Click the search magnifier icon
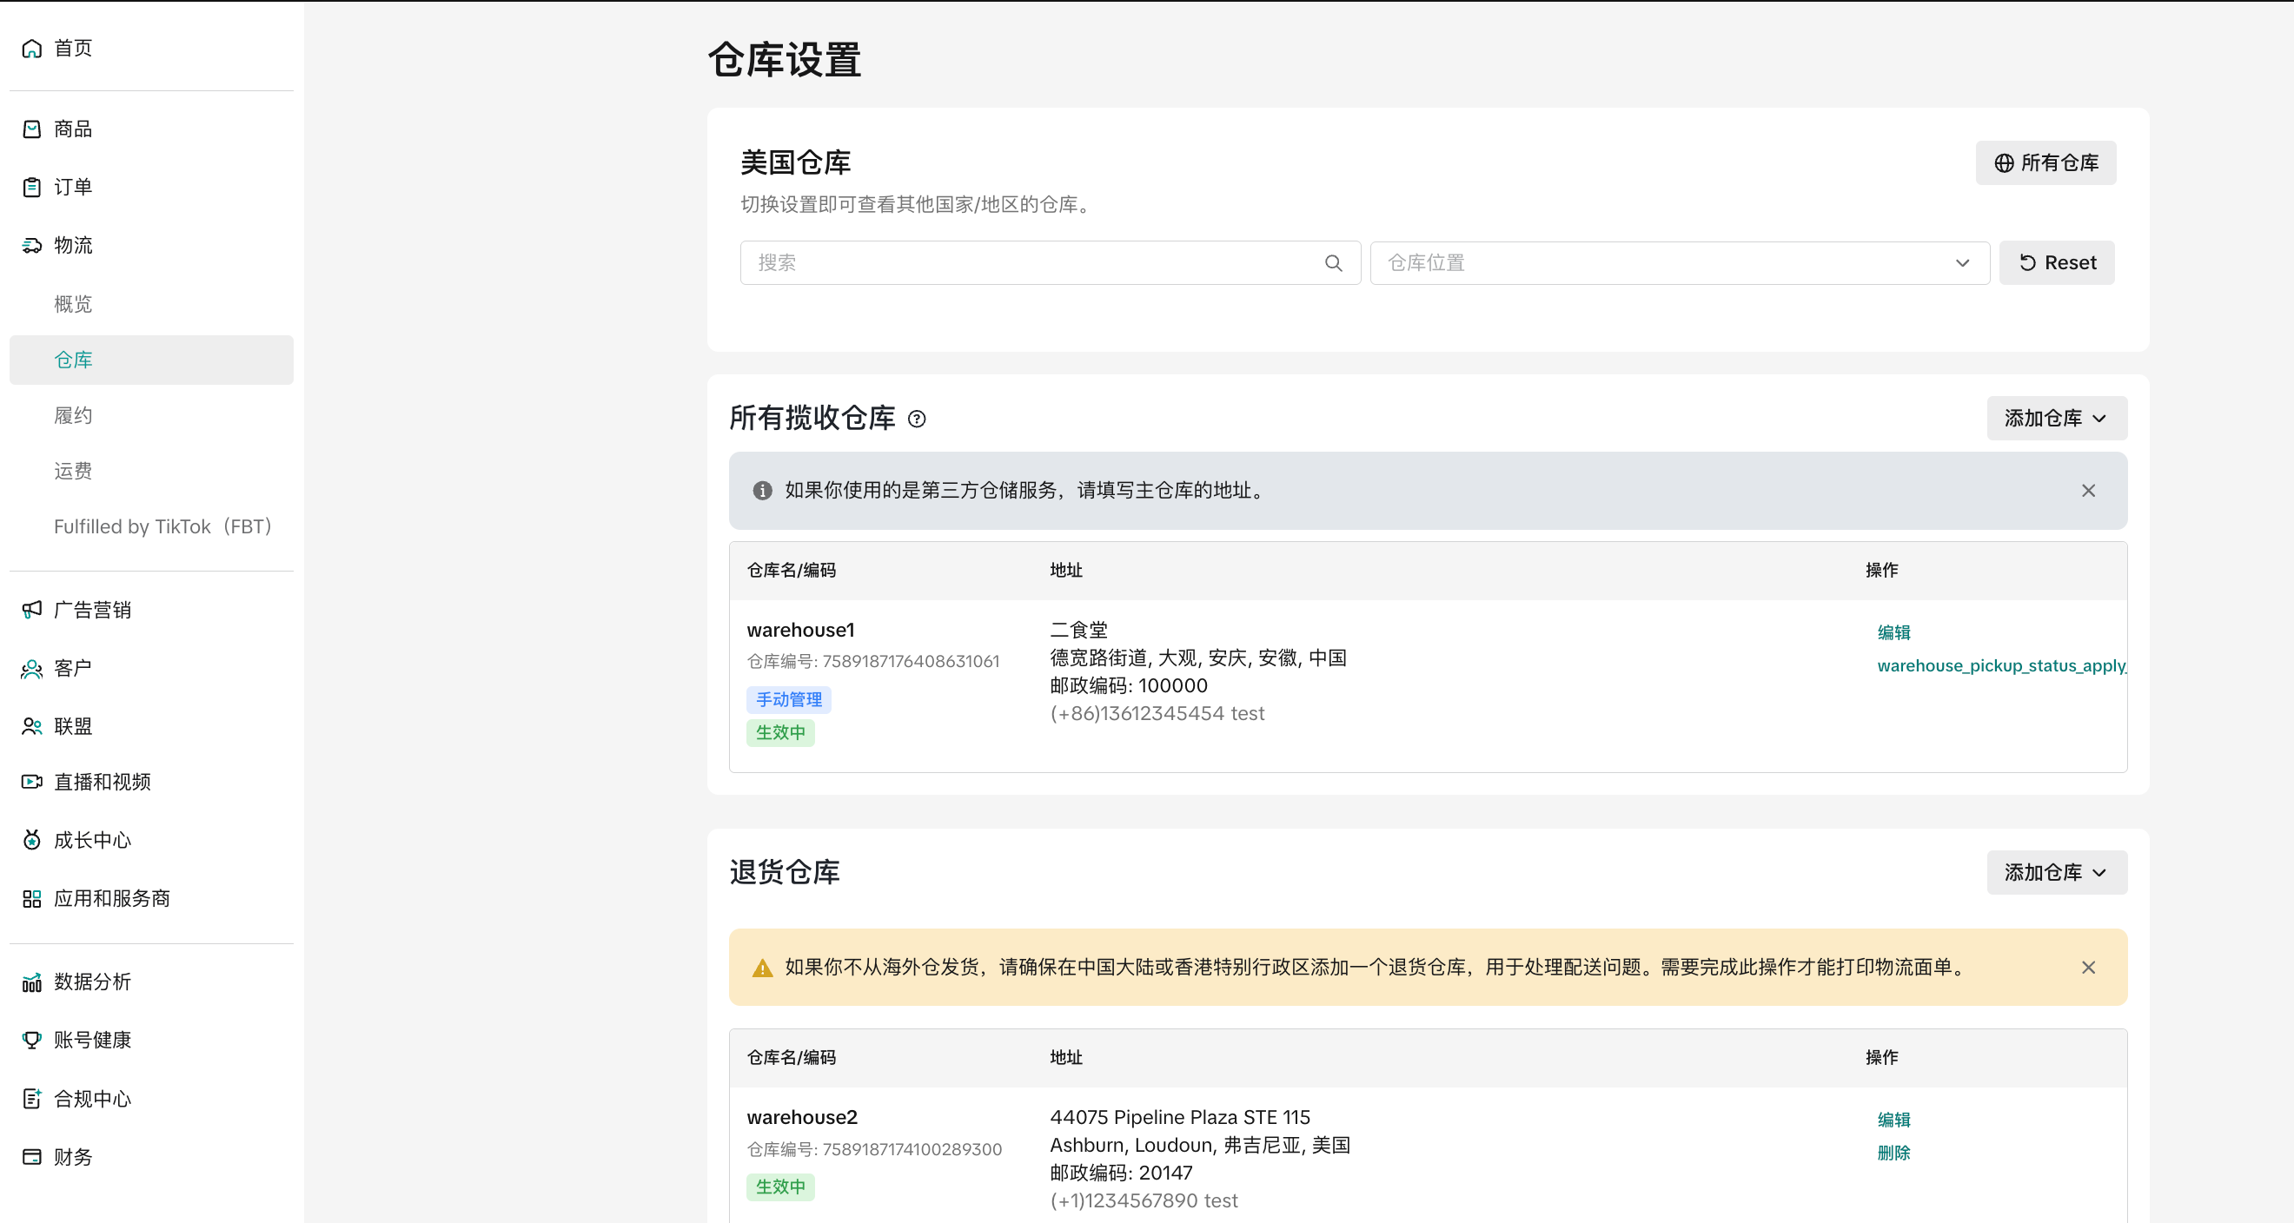2294x1223 pixels. pos(1333,262)
